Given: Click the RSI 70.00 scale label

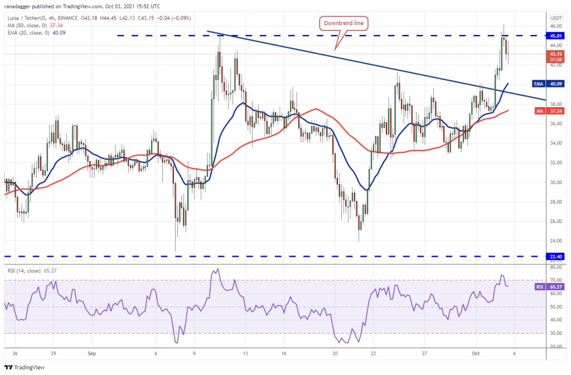Looking at the screenshot, I should 555,280.
